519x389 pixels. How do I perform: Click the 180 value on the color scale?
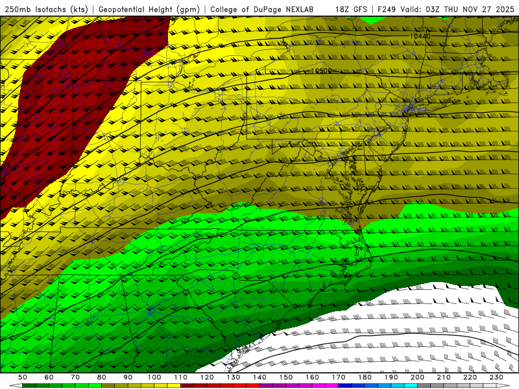click(365, 377)
